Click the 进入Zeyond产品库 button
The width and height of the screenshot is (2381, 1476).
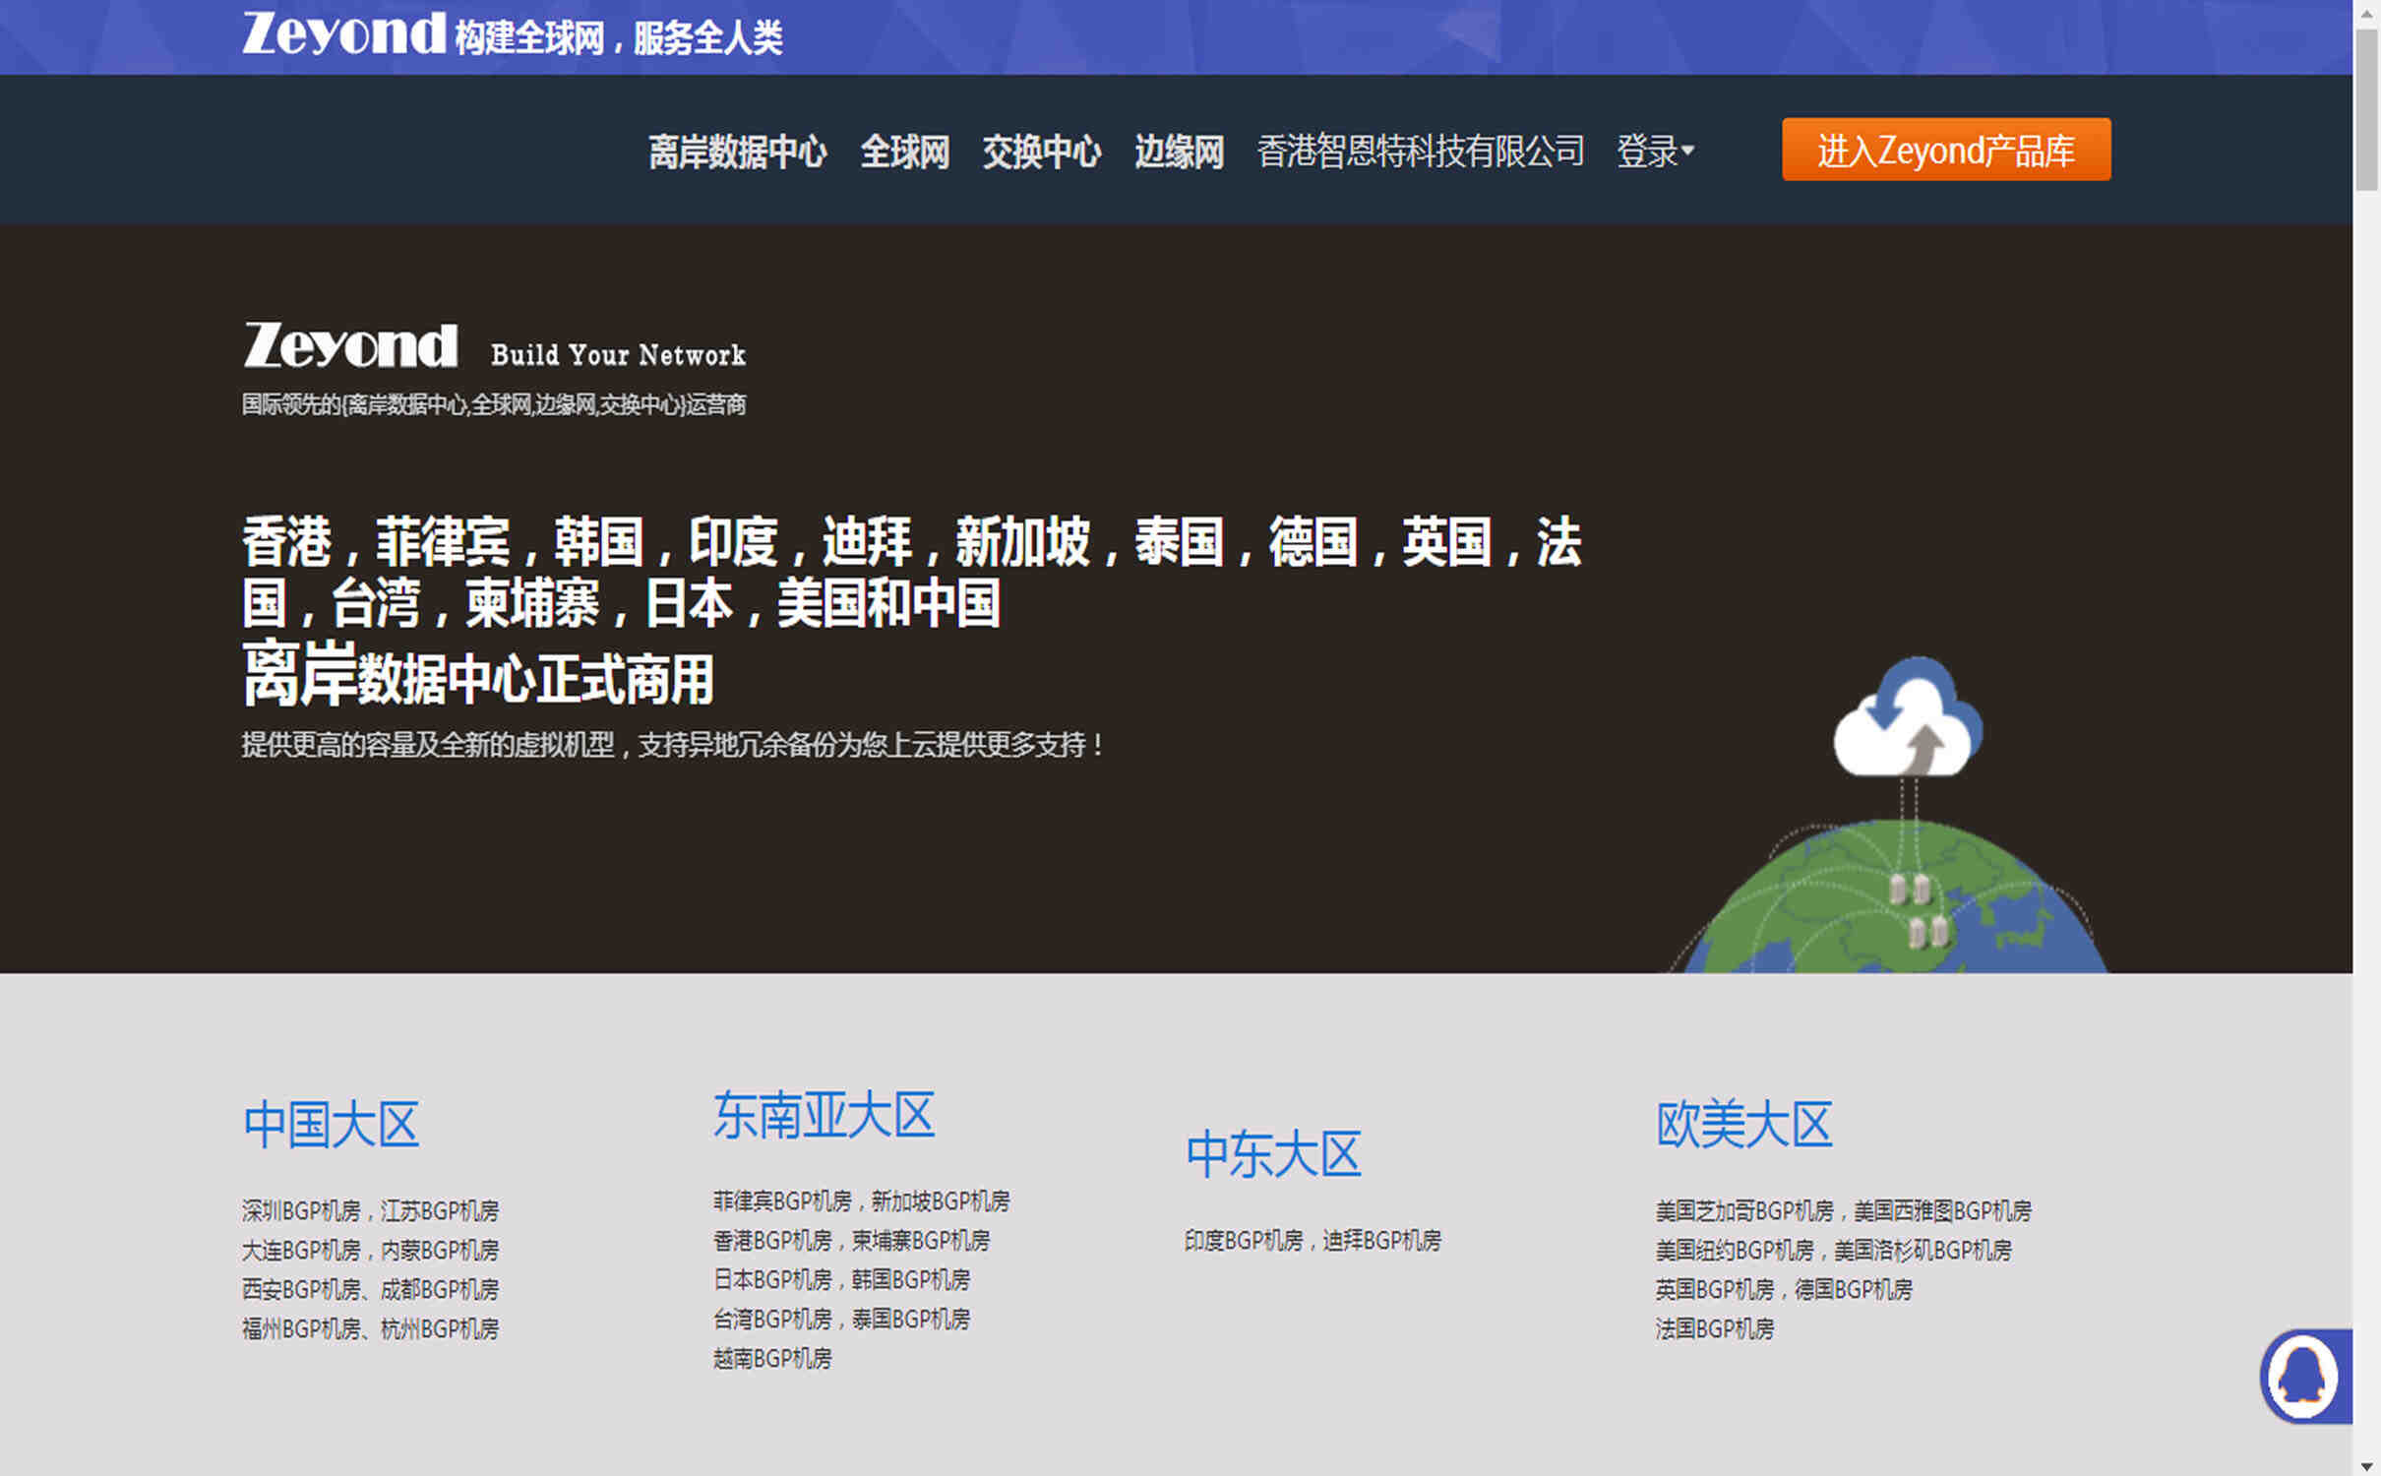(1945, 150)
